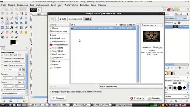The width and height of the screenshot is (190, 107).
Task: Select the Free Select lasso tool
Action: 12,13
